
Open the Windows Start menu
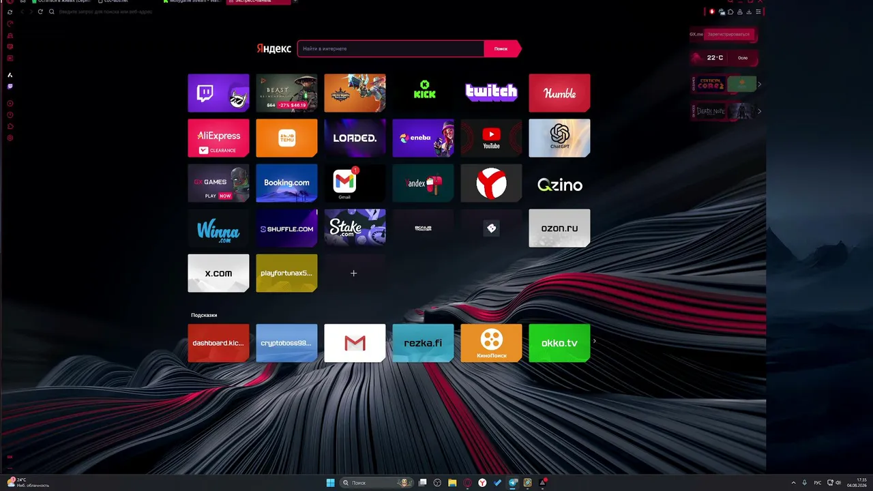click(331, 483)
